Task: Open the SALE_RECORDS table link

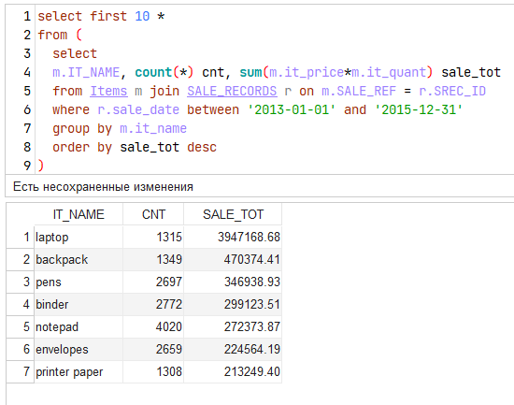Action: pyautogui.click(x=232, y=91)
